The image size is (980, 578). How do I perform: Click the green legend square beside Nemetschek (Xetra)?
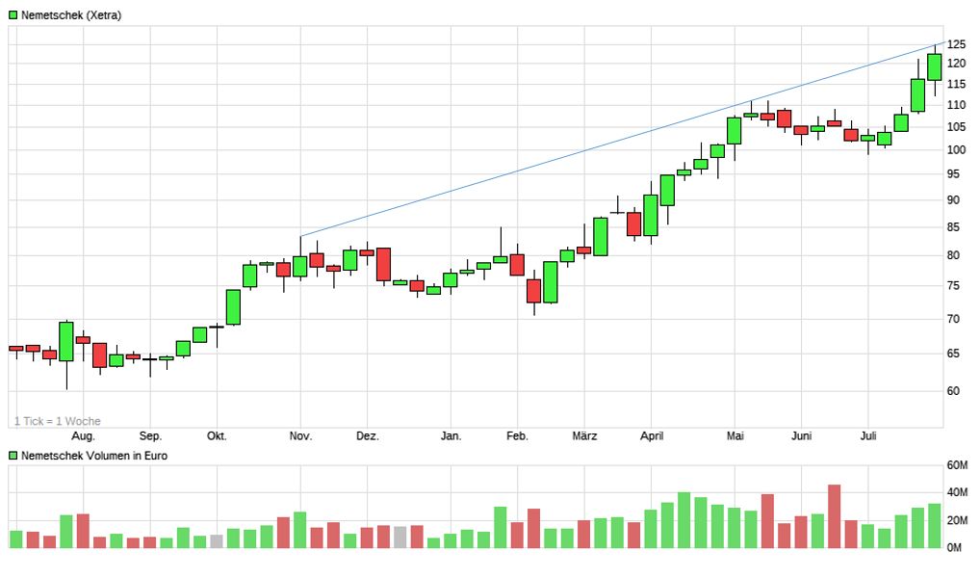13,15
